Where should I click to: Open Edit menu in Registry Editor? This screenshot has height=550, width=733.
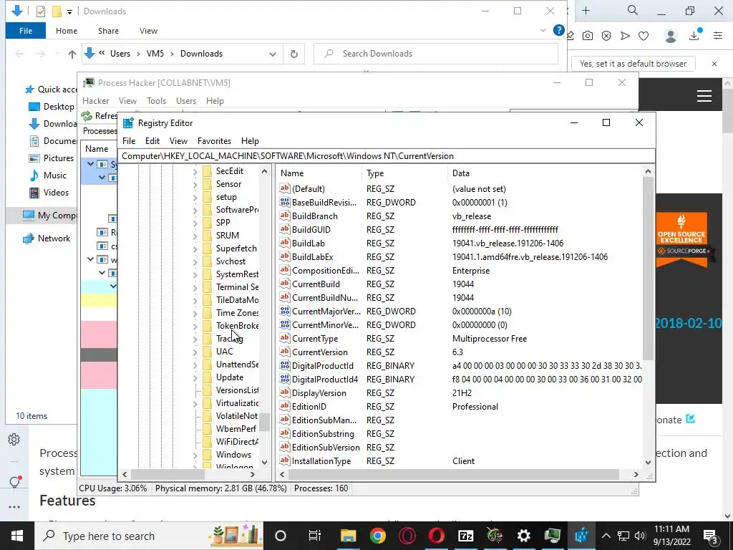tap(152, 141)
